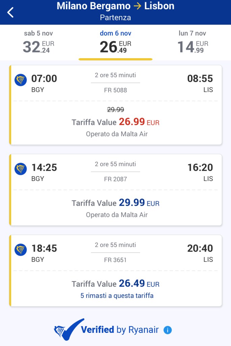231x346 pixels.
Task: Click the Verified checkmark harp logo
Action: (69, 329)
